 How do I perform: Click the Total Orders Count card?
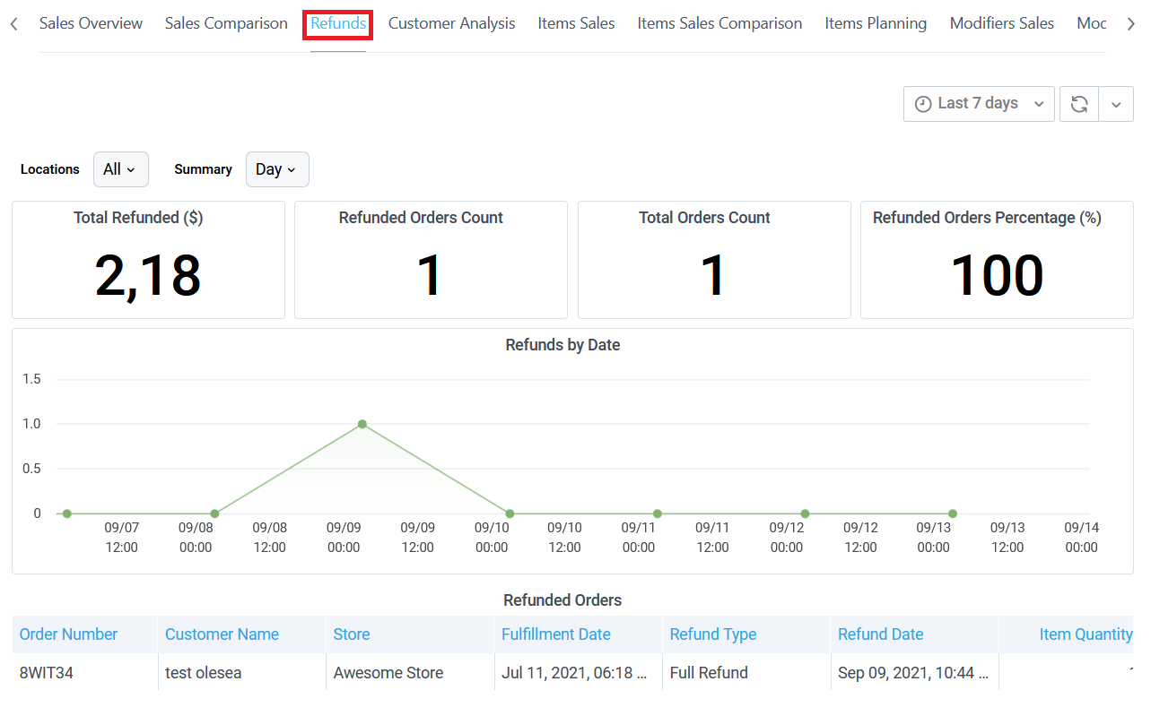point(714,260)
